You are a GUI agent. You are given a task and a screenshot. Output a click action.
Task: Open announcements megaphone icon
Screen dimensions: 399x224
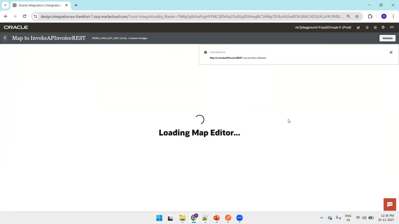point(358,27)
